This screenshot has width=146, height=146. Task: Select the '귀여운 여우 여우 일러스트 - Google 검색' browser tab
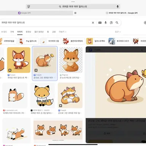coord(122,13)
